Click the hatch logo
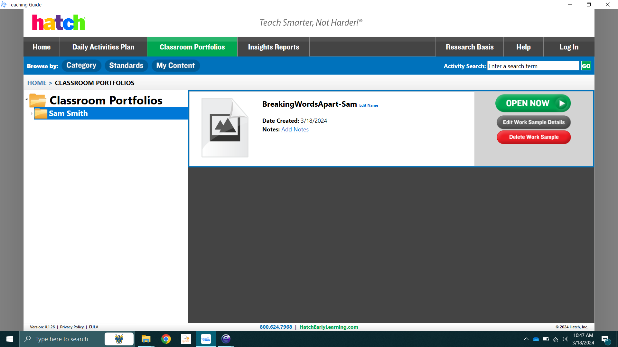618x347 pixels. tap(59, 22)
